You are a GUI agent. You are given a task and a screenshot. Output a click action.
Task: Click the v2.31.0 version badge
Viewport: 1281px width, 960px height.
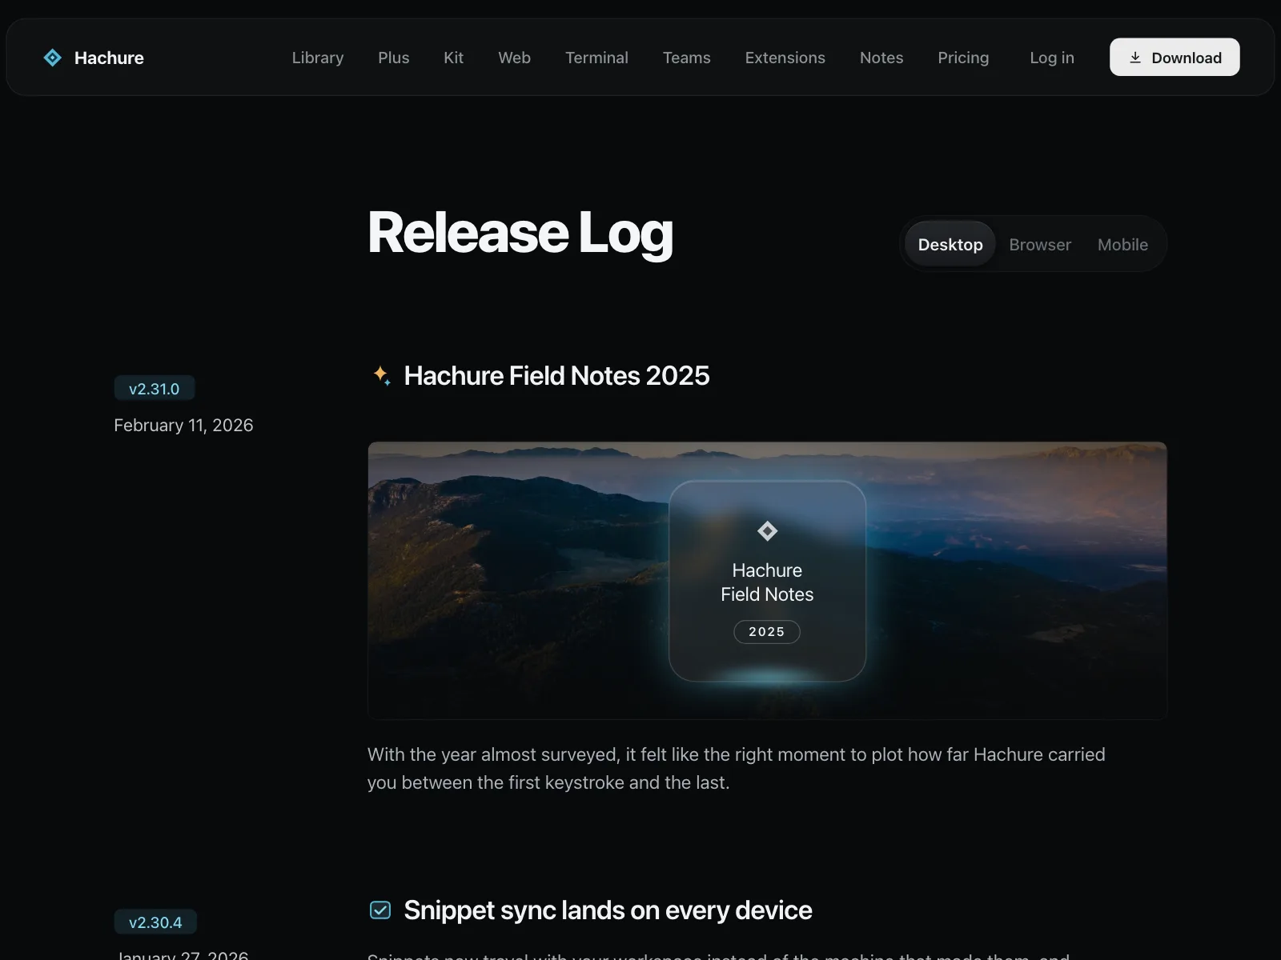pyautogui.click(x=155, y=389)
